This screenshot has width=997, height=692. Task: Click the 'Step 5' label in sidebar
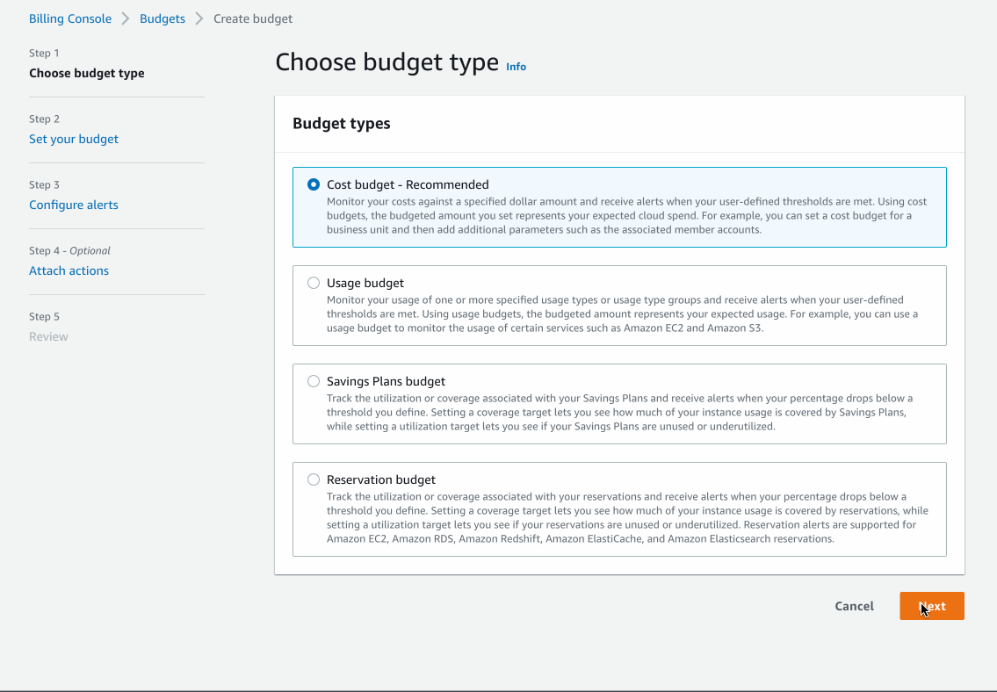click(x=44, y=316)
